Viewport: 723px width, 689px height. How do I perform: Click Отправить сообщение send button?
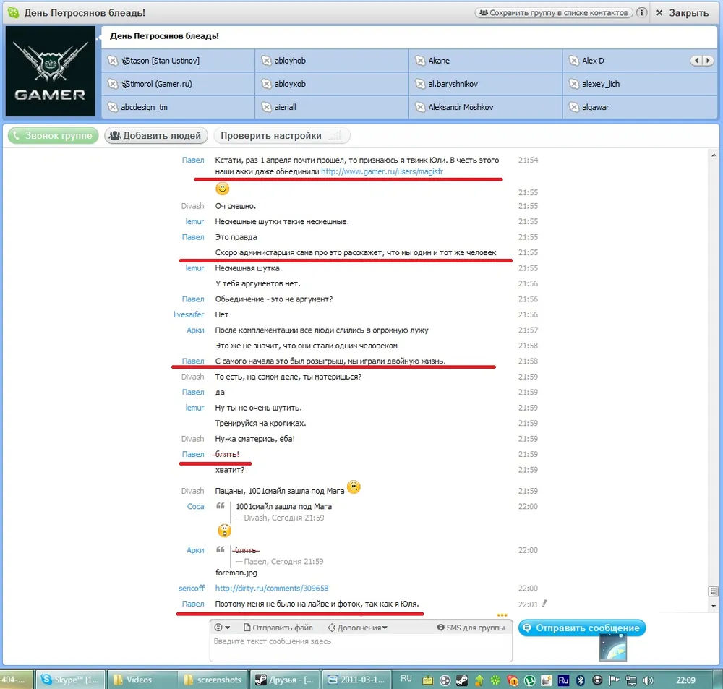point(582,628)
